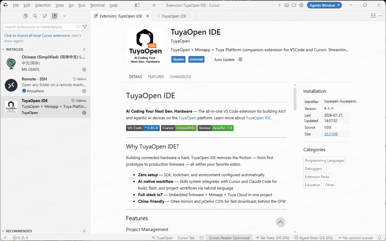Screen dimensions: 386x241
Task: Click the readme vertical scrollbar thumb
Action: click(295, 99)
